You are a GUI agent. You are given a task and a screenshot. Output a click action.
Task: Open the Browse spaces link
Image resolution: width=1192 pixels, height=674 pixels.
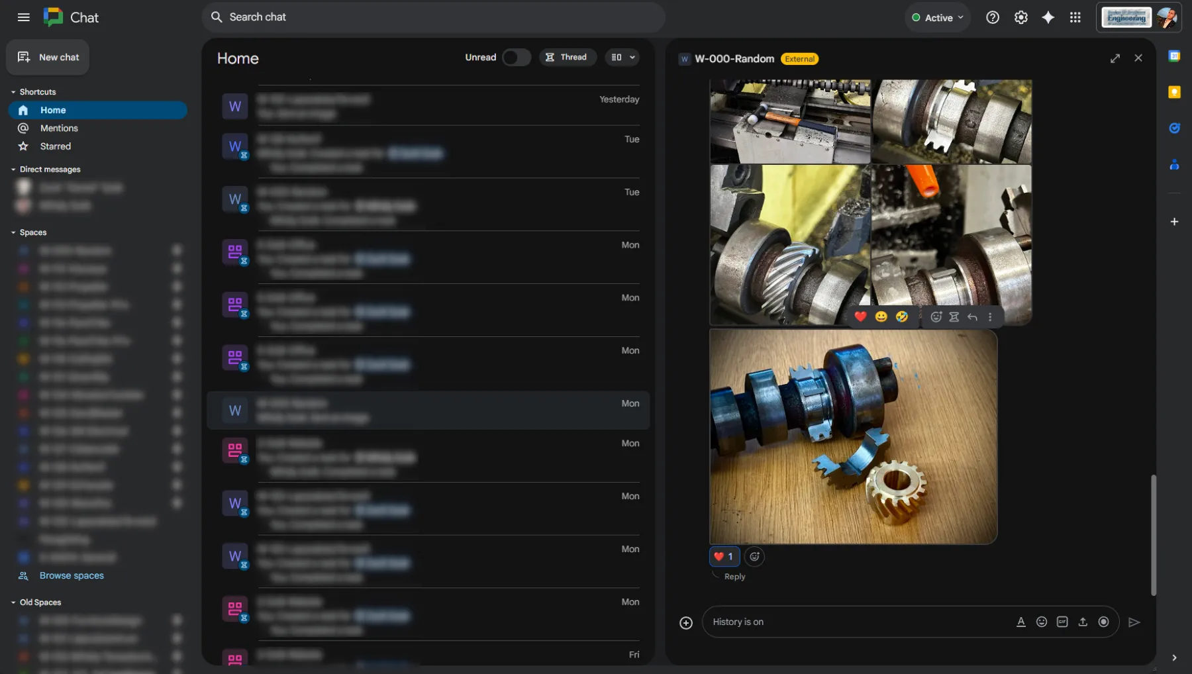[72, 576]
